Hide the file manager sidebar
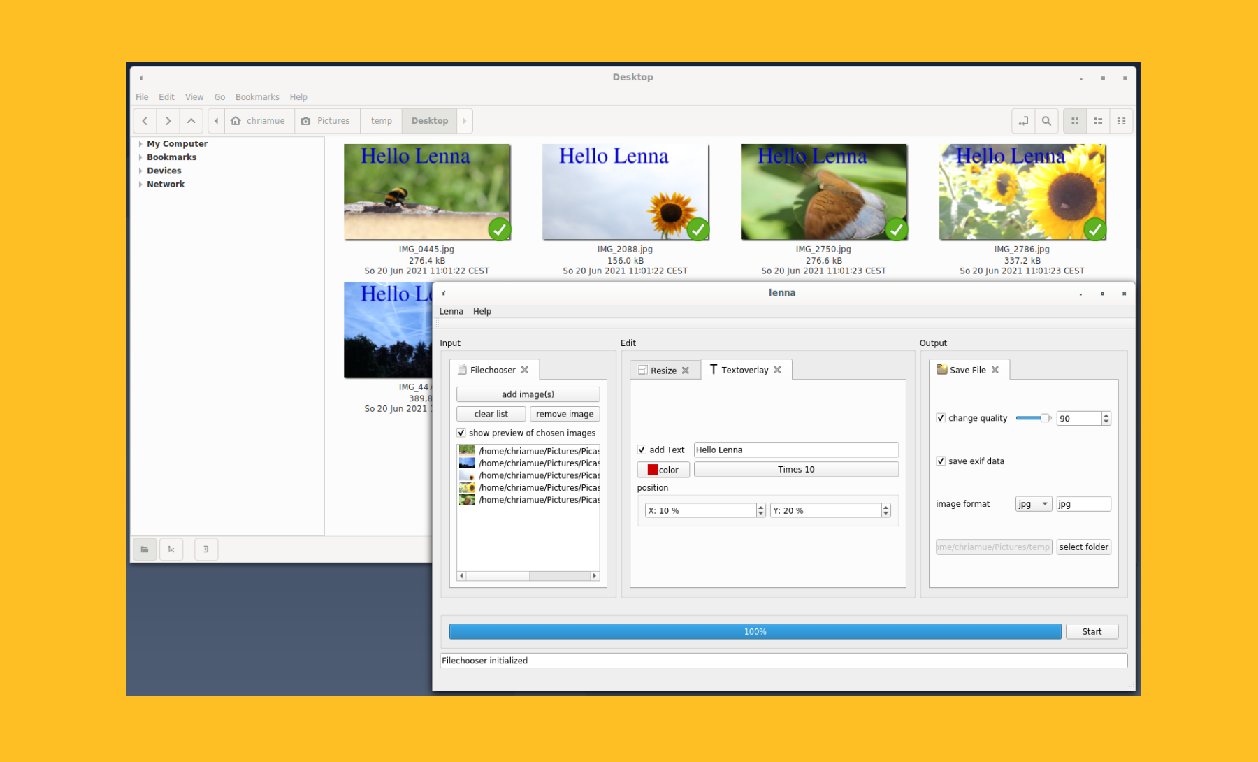The height and width of the screenshot is (762, 1258). [206, 549]
